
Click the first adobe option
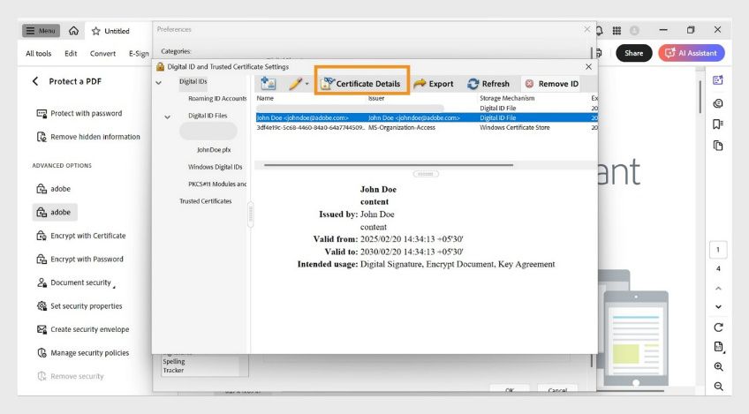coord(54,189)
